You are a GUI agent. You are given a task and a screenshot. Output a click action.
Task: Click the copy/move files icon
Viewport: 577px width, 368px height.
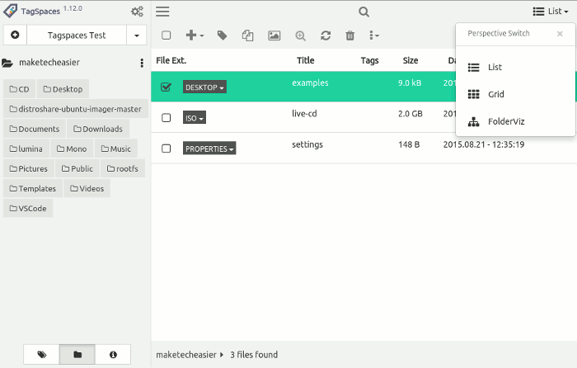point(247,35)
